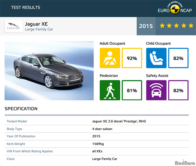The height and width of the screenshot is (166, 196).
Task: Click the Class value Large Family Car
Action: (x=105, y=159)
